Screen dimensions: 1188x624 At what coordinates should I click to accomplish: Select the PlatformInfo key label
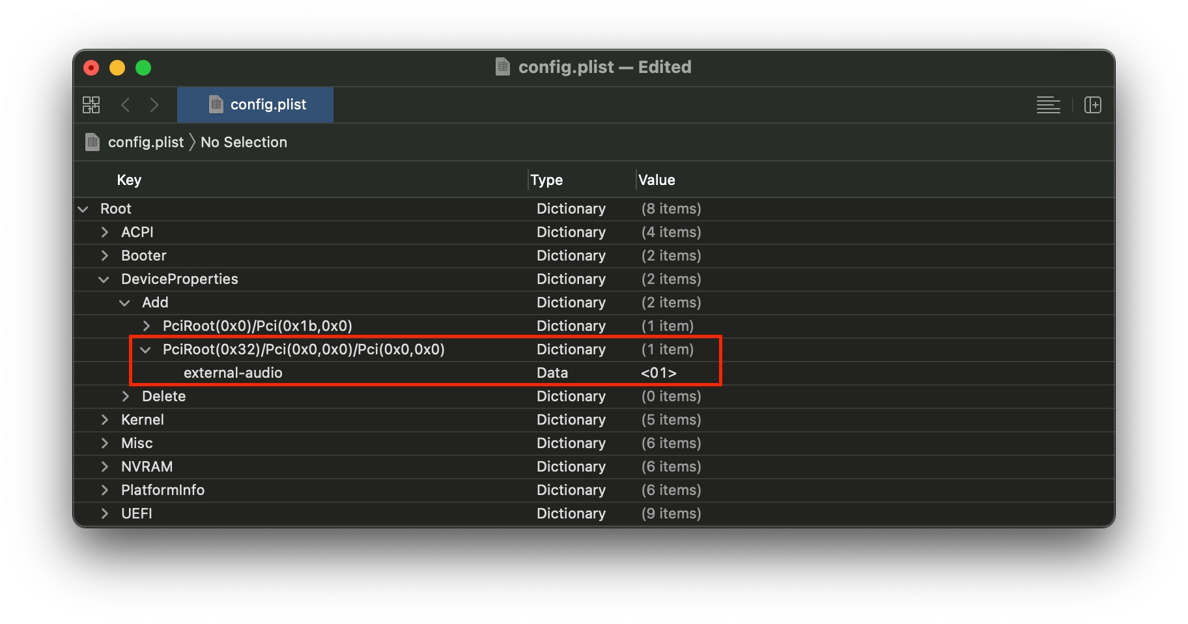pos(163,490)
